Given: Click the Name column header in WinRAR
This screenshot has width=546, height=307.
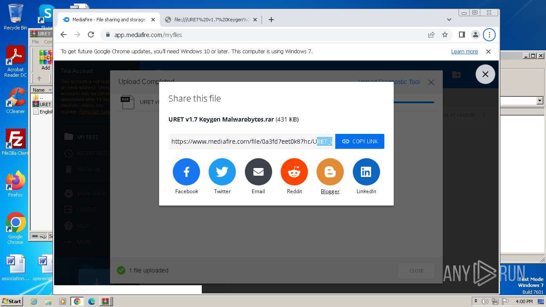Looking at the screenshot, I should (41, 90).
